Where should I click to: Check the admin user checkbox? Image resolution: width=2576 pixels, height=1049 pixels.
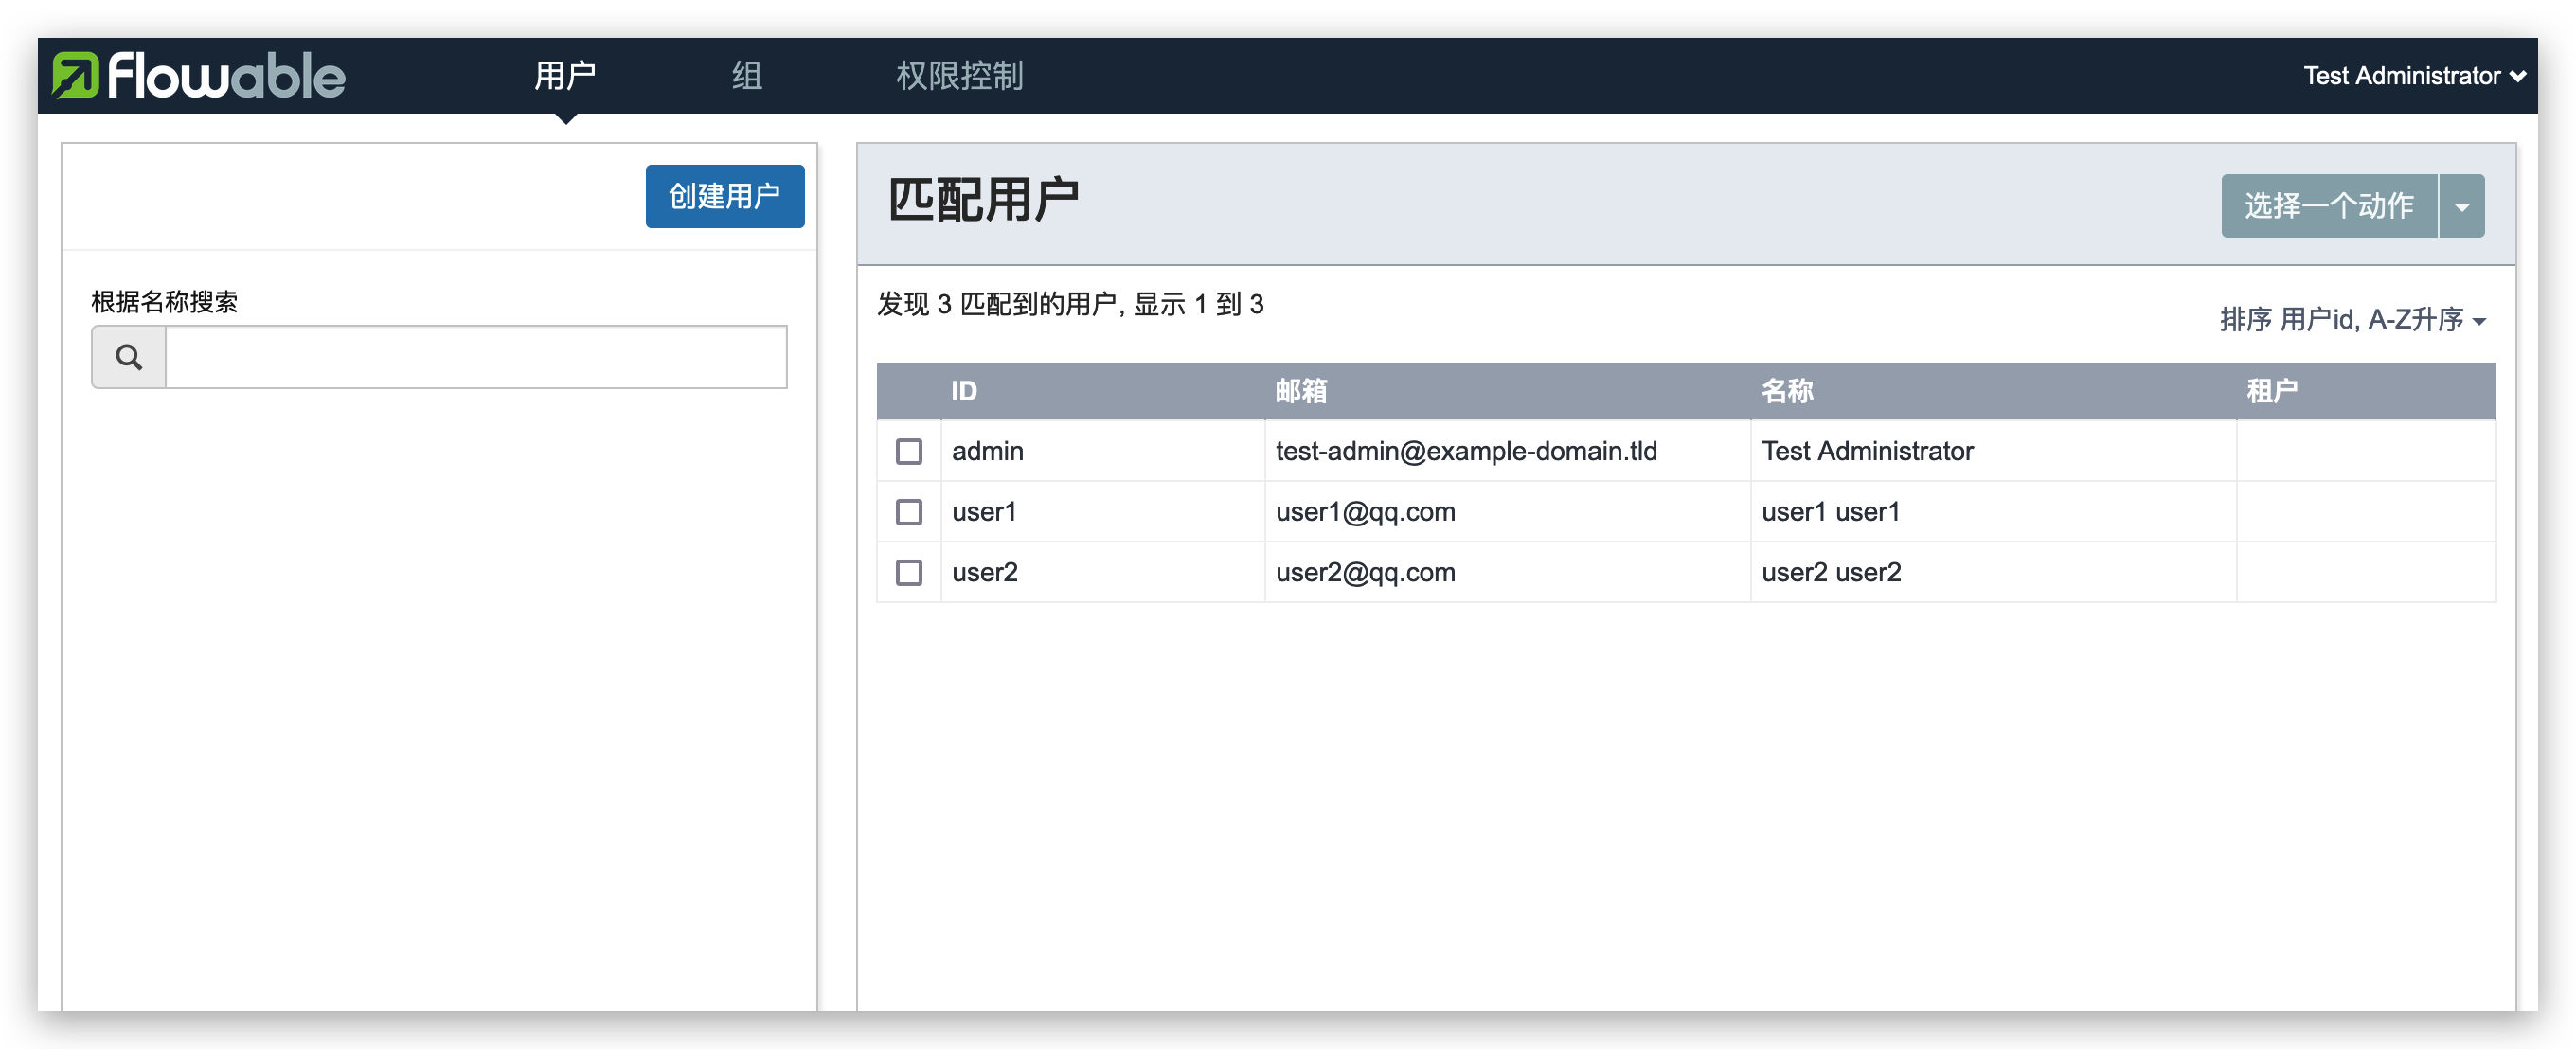(908, 451)
